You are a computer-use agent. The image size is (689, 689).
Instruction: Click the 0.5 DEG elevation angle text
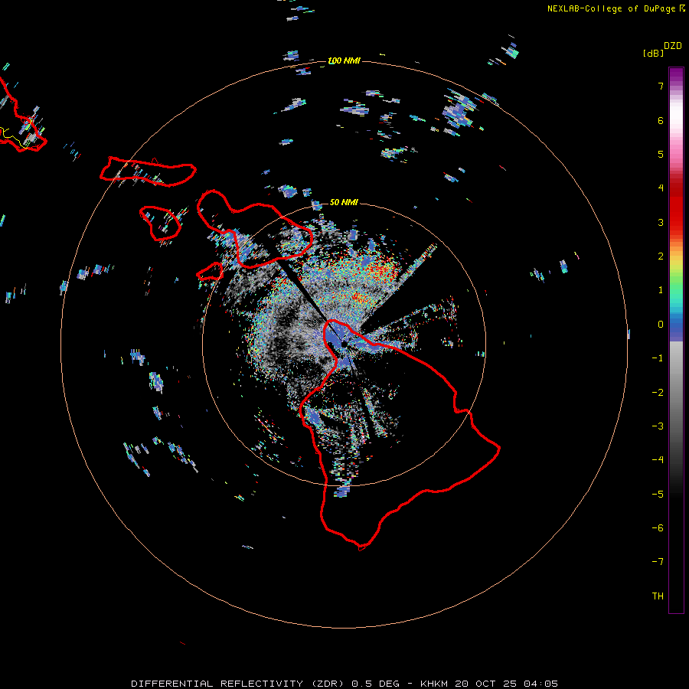pos(376,684)
